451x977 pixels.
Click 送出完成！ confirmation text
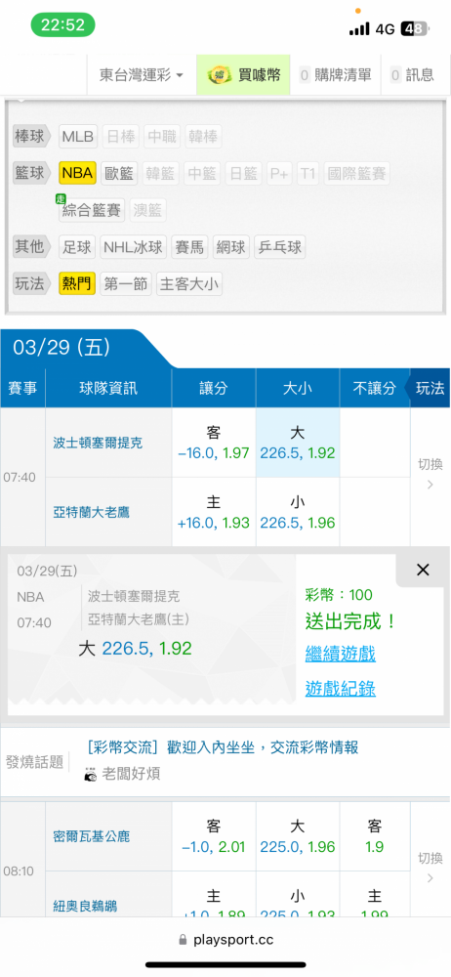click(350, 621)
